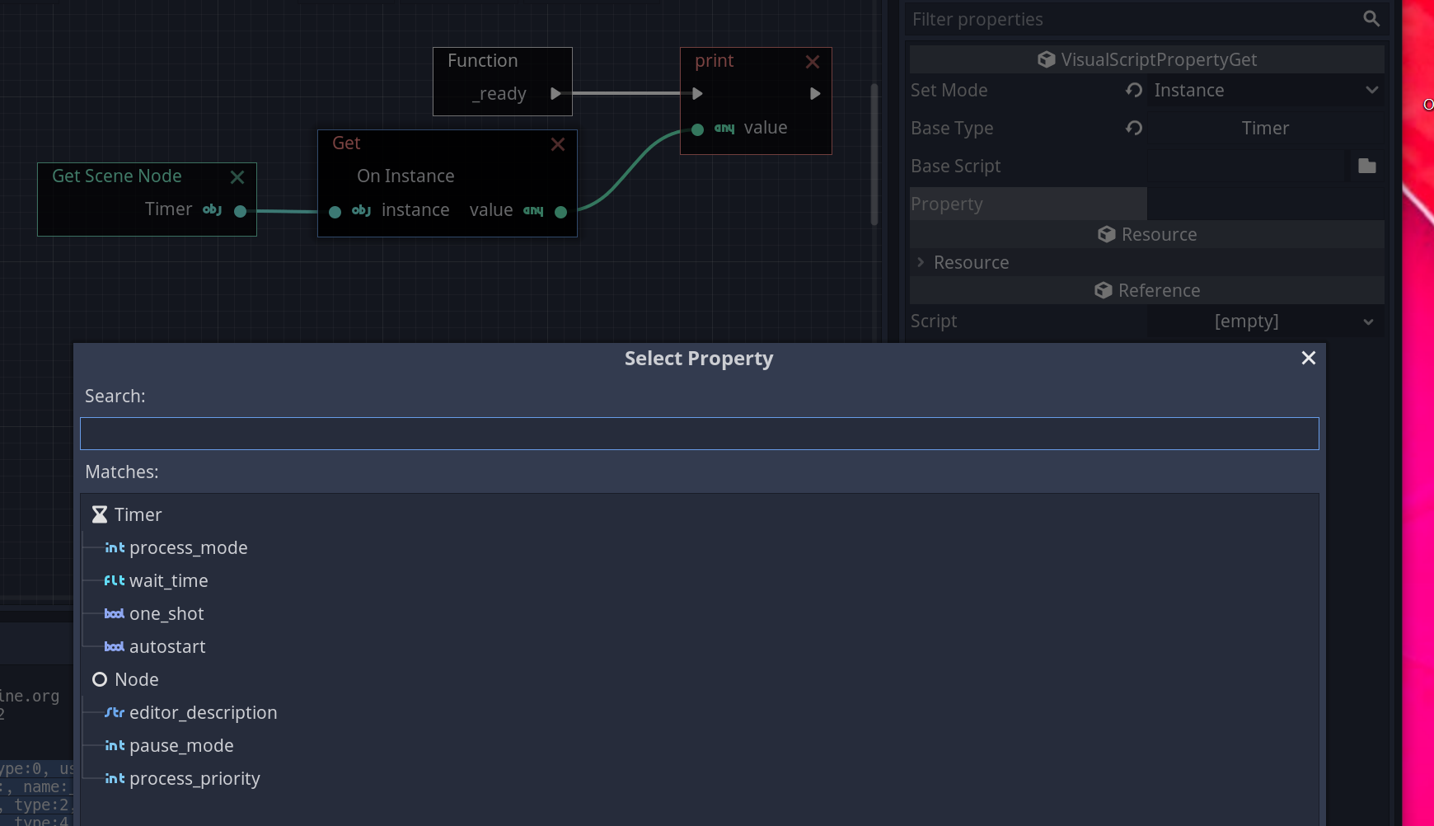This screenshot has width=1434, height=826.
Task: Click the revert arrow next to Set Mode
Action: (1135, 90)
